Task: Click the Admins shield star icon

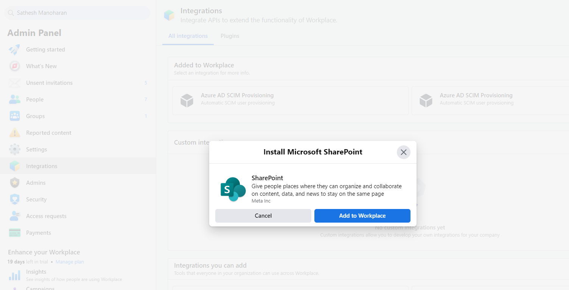Action: coord(14,183)
